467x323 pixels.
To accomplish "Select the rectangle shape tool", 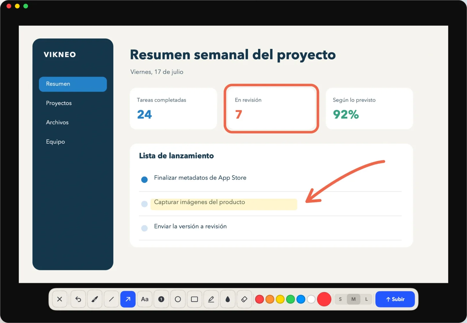I will 194,299.
